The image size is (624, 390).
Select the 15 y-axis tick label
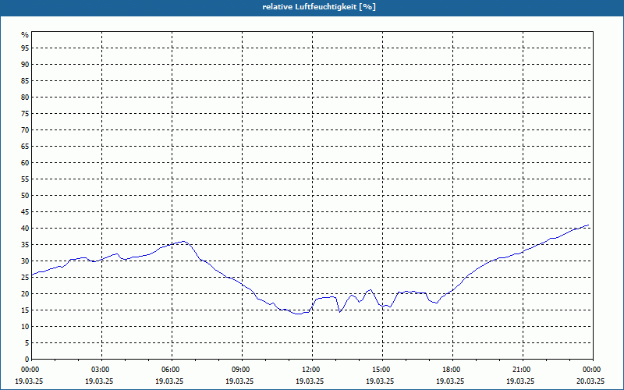pos(25,310)
